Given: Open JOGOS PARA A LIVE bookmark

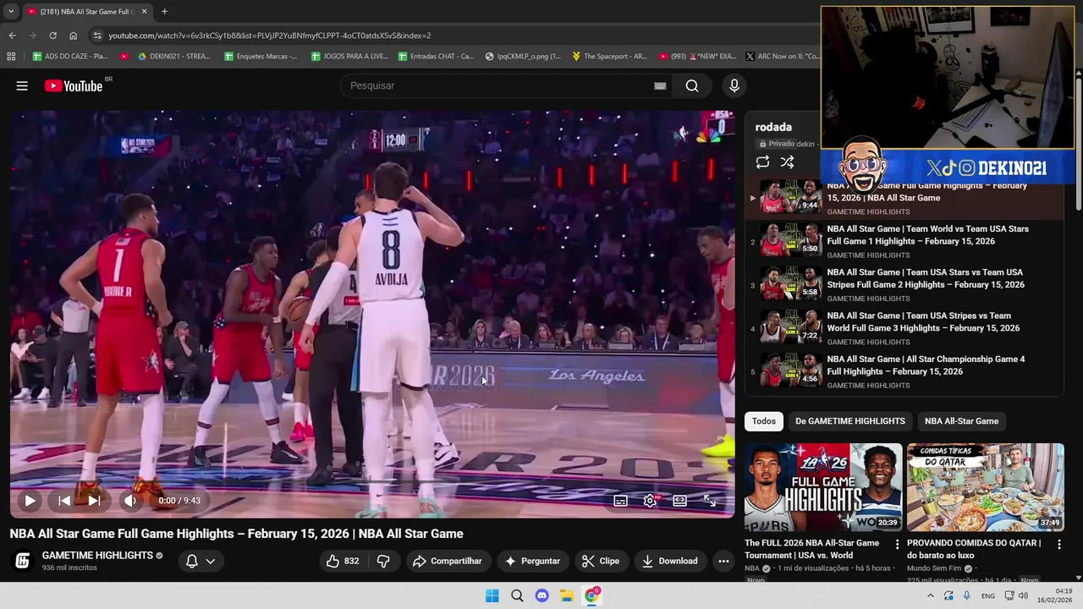Looking at the screenshot, I should coord(349,57).
